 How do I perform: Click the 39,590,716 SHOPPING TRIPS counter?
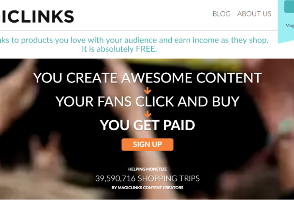pos(147,179)
